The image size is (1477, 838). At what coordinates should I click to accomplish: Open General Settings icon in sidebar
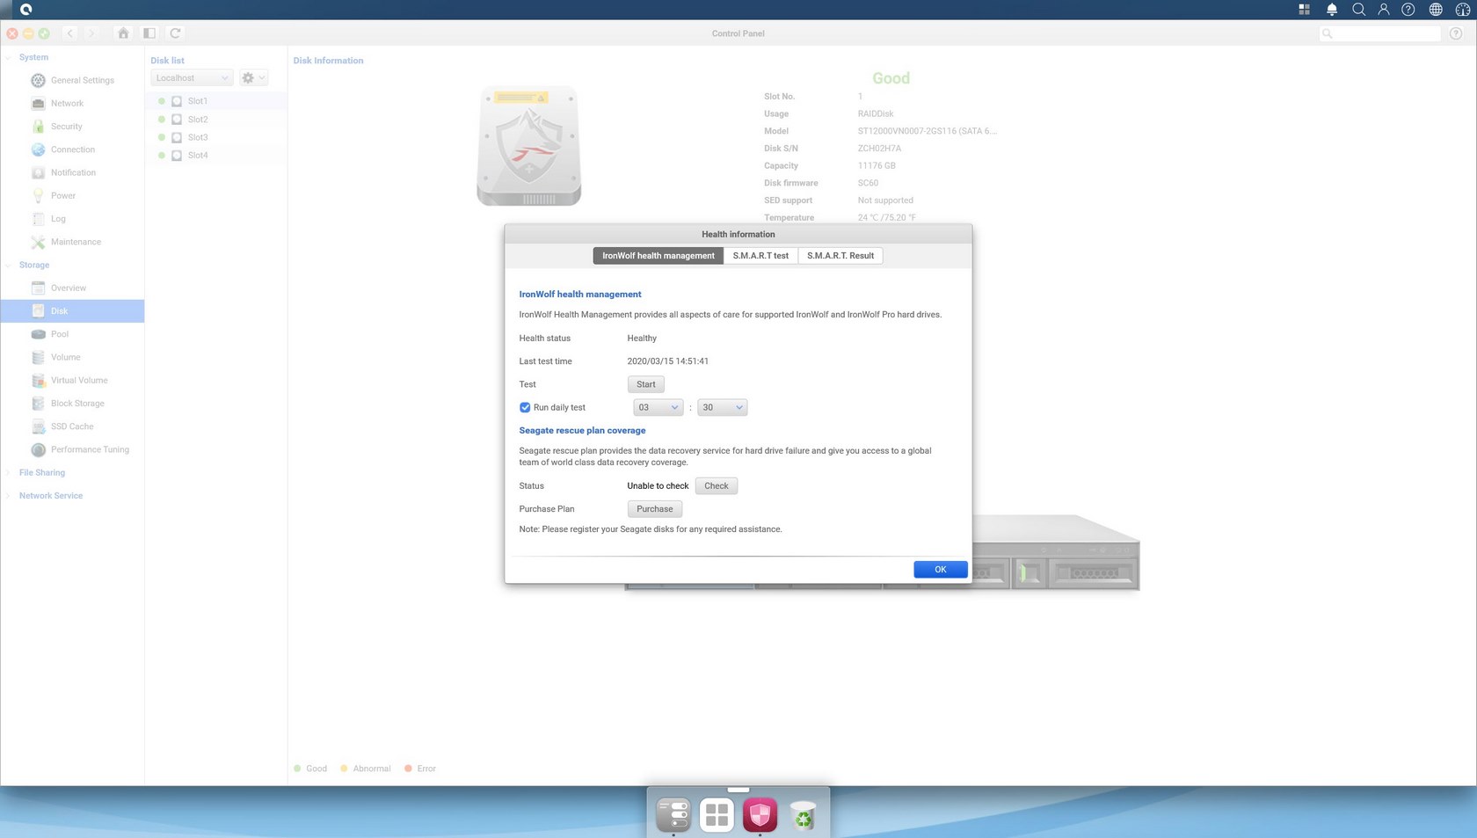click(x=38, y=80)
